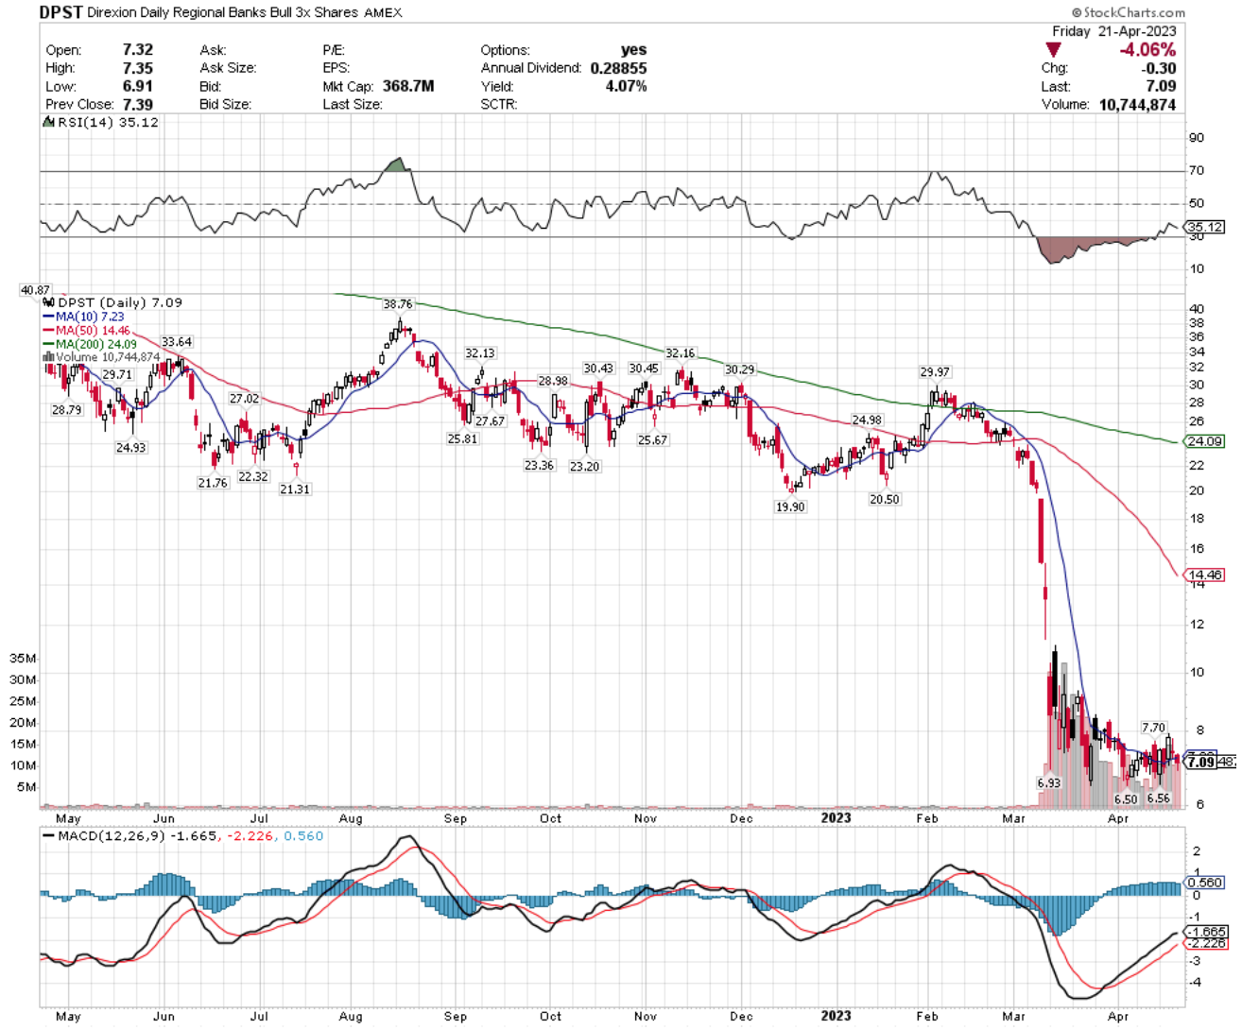
Task: Click the 6.93 price label in March
Action: coord(1049,783)
